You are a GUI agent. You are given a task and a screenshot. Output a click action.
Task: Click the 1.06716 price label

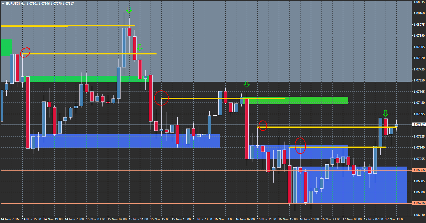(x=419, y=203)
